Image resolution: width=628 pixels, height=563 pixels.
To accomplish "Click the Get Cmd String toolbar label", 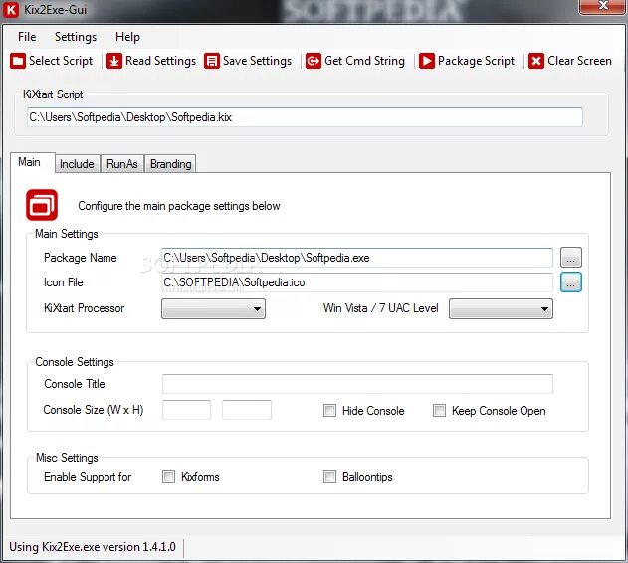I will [x=364, y=61].
